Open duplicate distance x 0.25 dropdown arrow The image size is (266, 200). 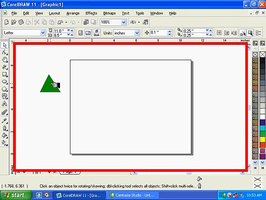[x=207, y=31]
